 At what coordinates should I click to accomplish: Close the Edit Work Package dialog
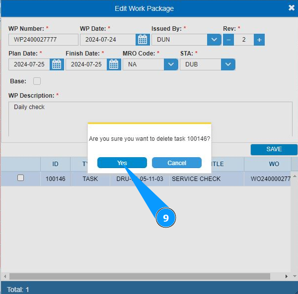click(x=292, y=8)
